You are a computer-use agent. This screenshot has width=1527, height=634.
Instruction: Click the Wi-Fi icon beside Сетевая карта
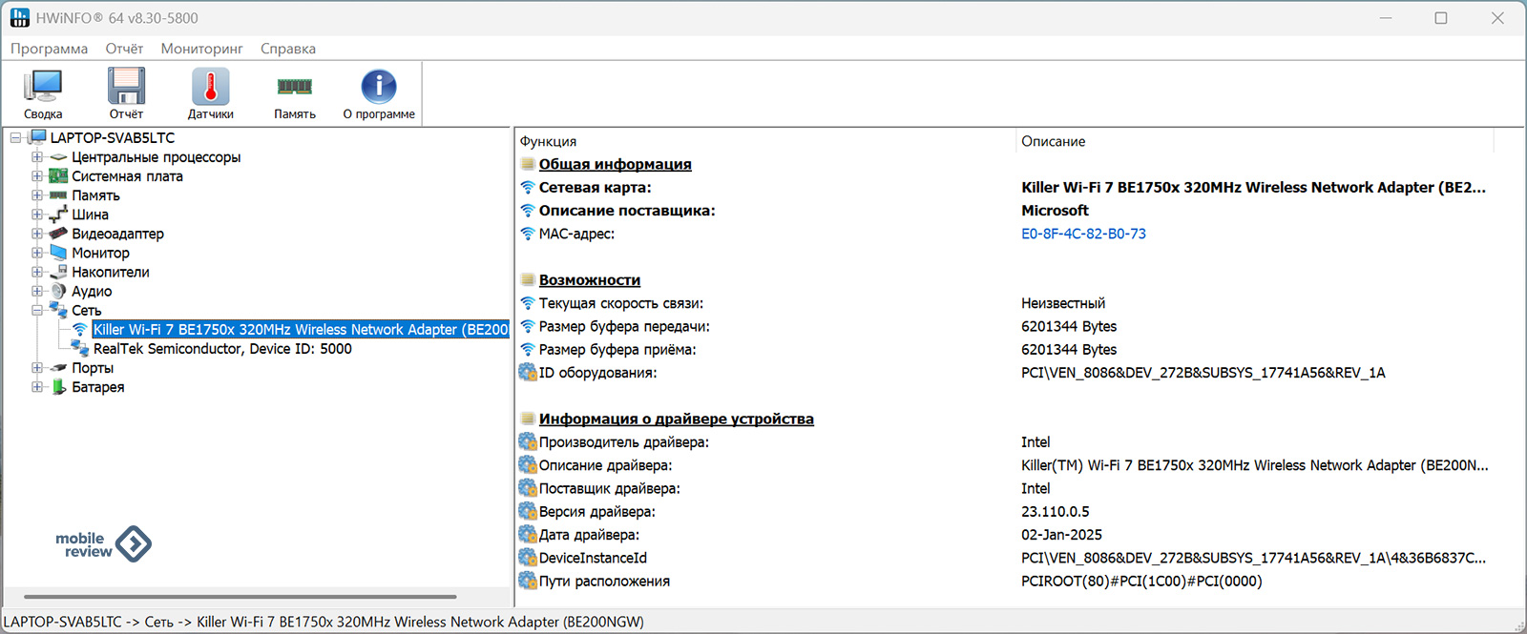click(528, 188)
